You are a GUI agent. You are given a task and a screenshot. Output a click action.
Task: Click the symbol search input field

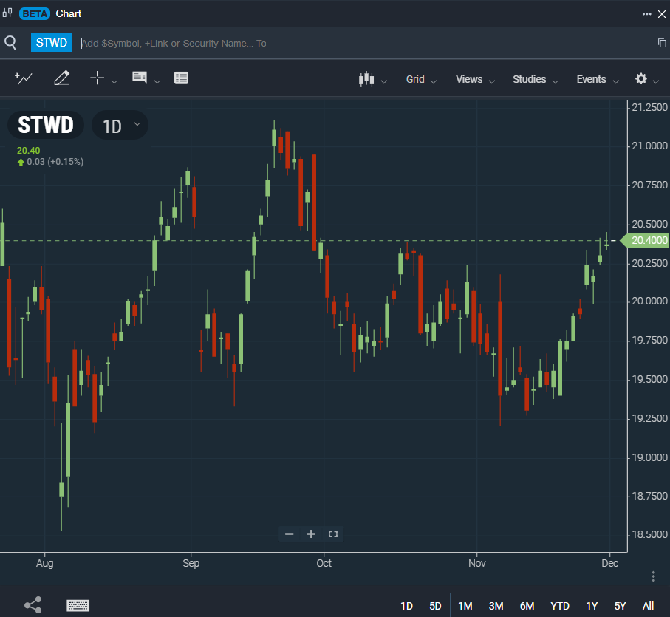coord(367,43)
